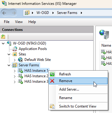
Task: Click Server Farms in the address breadcrumb
Action: [x=67, y=13]
